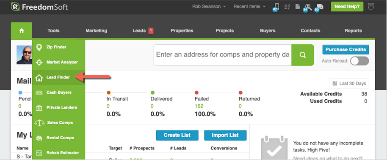The image size is (387, 160).
Task: Expand the Recent Items dropdown
Action: coord(249,7)
